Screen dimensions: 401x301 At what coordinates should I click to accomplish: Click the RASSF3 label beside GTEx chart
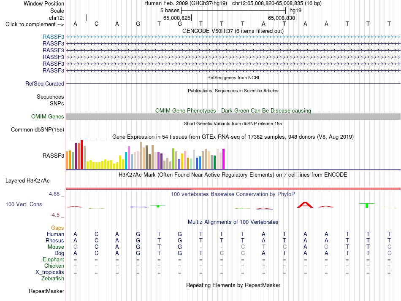tap(53, 156)
